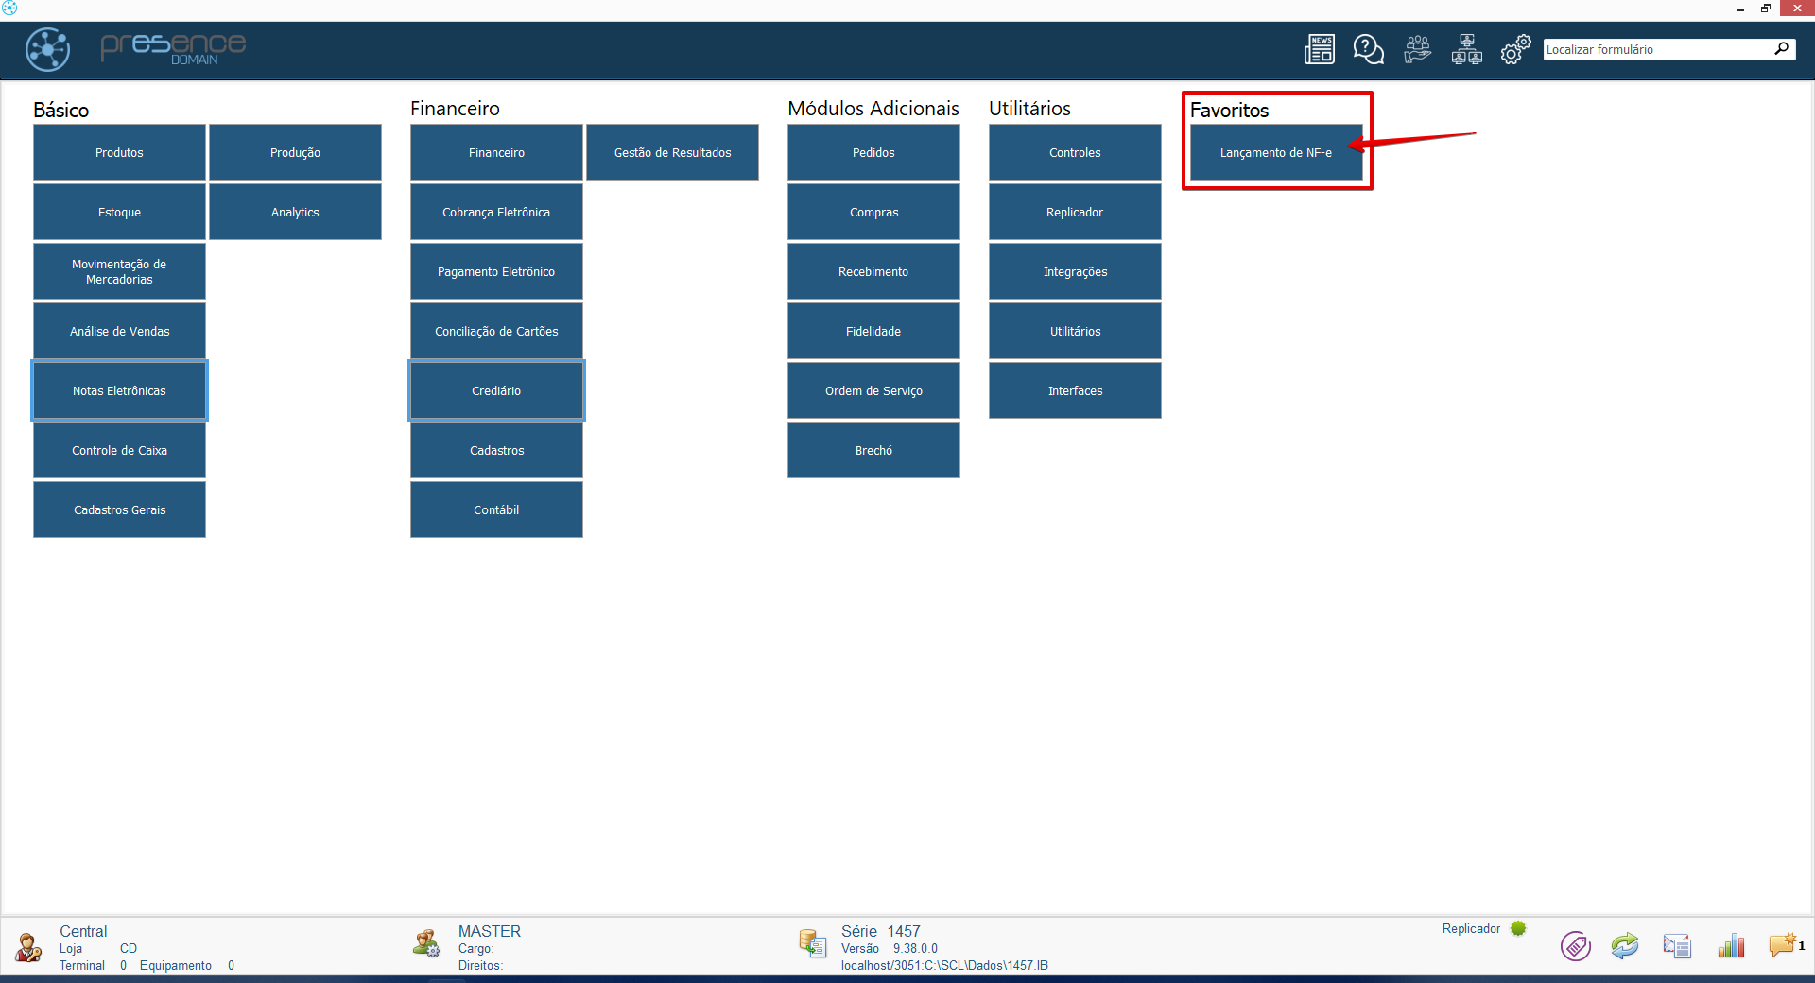Image resolution: width=1815 pixels, height=983 pixels.
Task: Open the Interfaces tile
Action: (x=1075, y=390)
